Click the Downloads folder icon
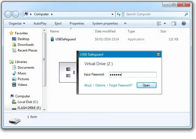This screenshot has height=139, width=196. 14,44
